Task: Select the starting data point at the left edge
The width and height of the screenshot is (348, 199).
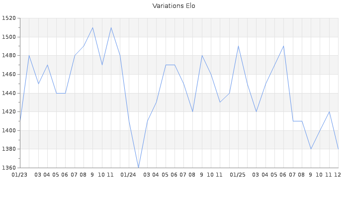Action: point(20,121)
